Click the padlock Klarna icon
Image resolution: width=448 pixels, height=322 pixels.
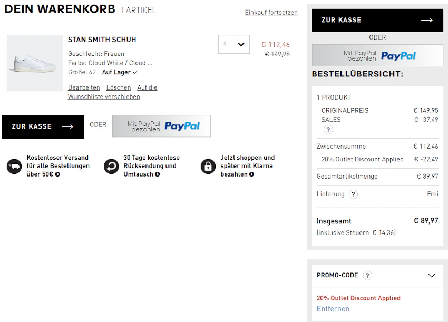tap(208, 167)
